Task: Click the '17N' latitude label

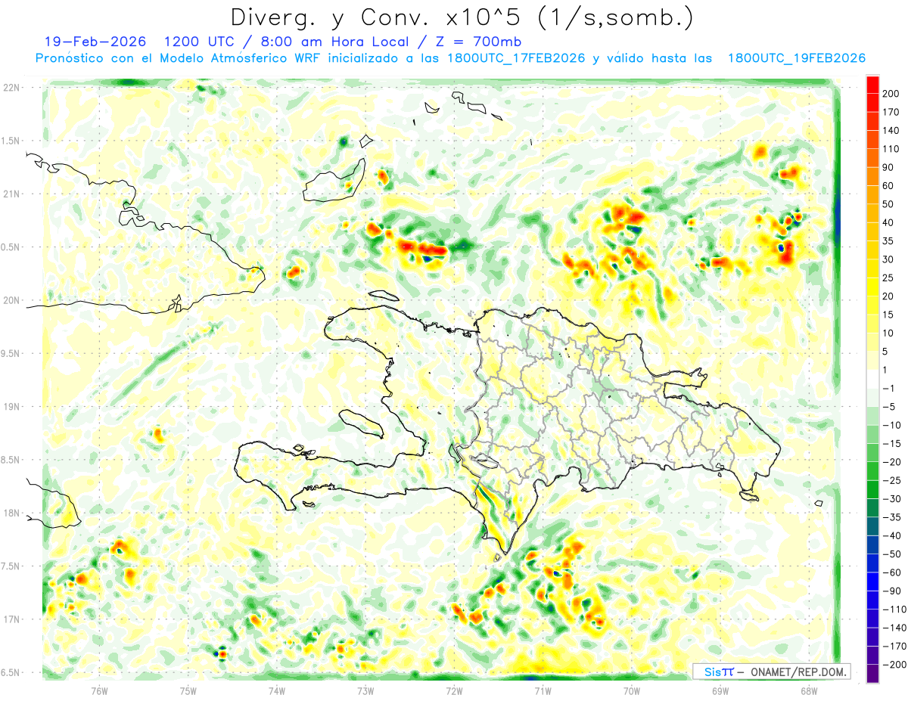Action: tap(11, 619)
